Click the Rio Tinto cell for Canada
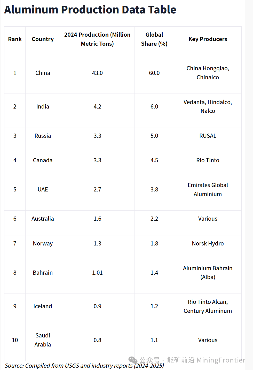253x370 pixels. (x=208, y=160)
